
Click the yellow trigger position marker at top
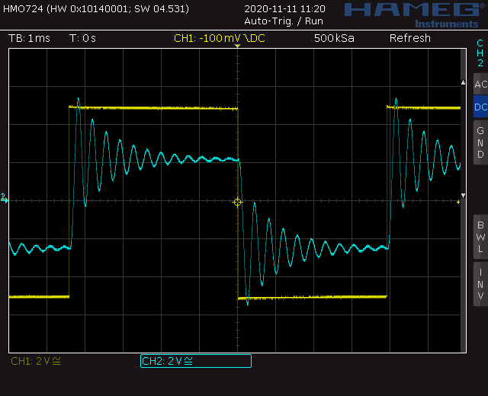[x=237, y=46]
